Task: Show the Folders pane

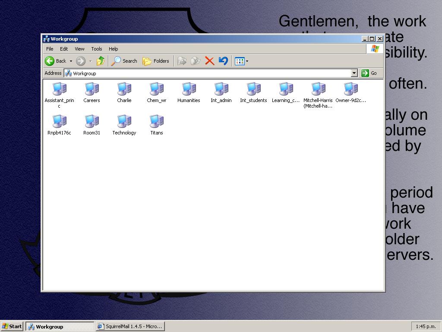Action: tap(155, 61)
